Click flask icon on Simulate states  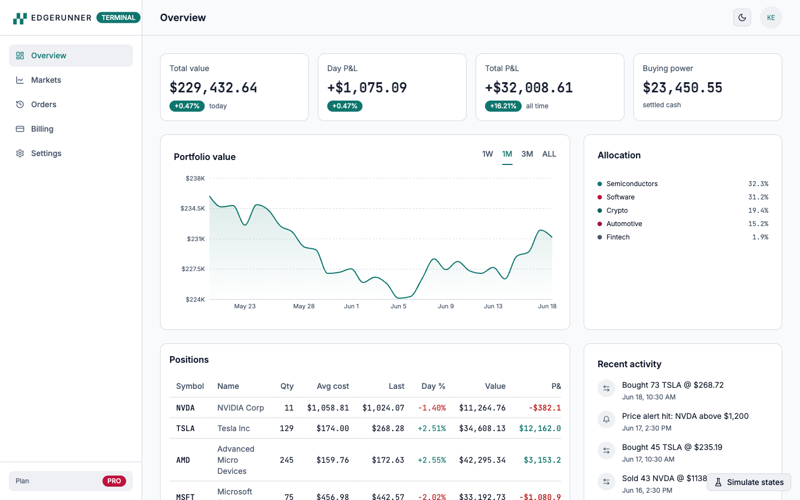click(x=718, y=482)
